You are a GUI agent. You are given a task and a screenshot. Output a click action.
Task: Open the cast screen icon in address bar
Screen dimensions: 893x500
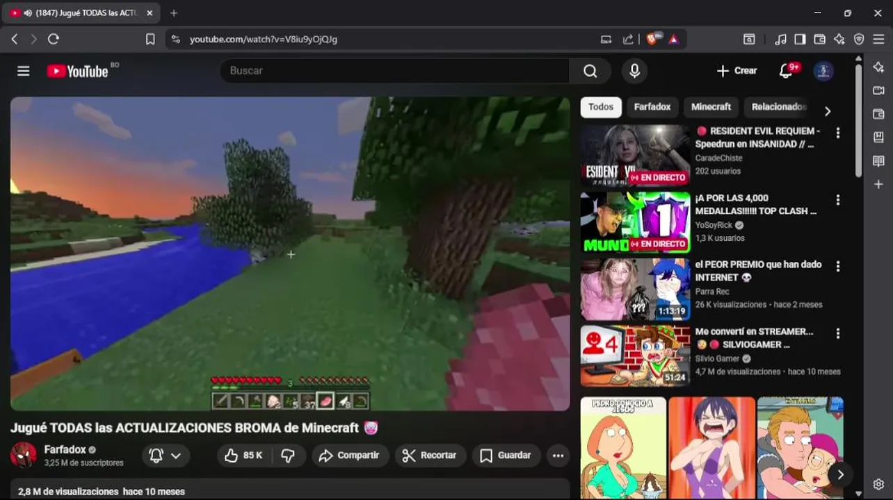click(606, 40)
